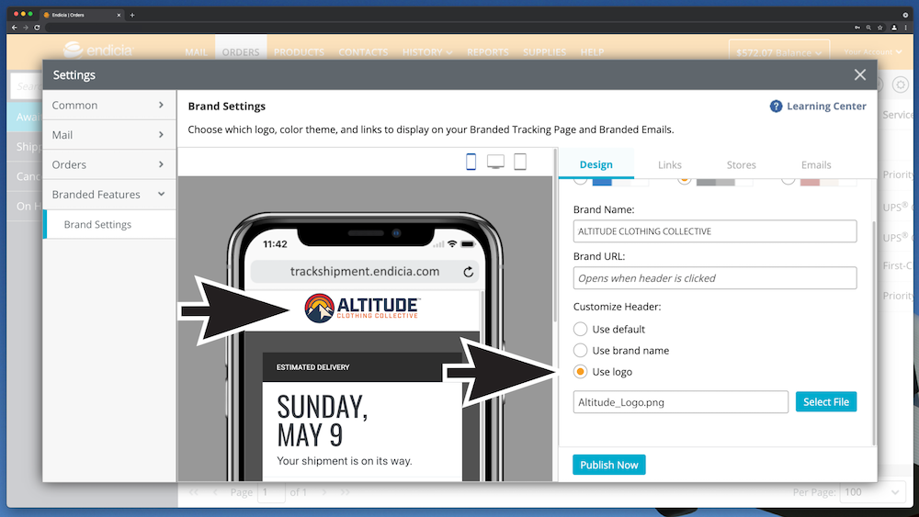
Task: Open a new browser tab
Action: tap(131, 16)
